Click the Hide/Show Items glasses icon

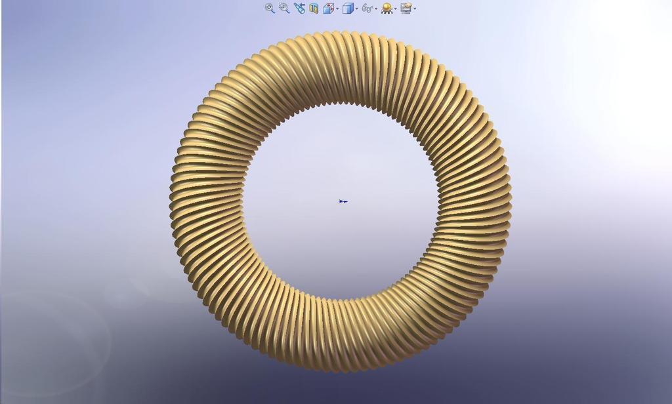point(367,8)
